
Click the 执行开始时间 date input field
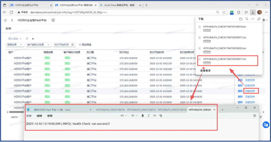click(x=65, y=45)
